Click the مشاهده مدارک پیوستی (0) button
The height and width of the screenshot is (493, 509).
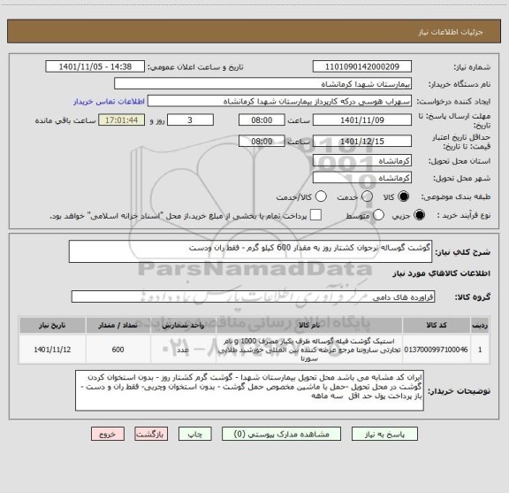(281, 434)
